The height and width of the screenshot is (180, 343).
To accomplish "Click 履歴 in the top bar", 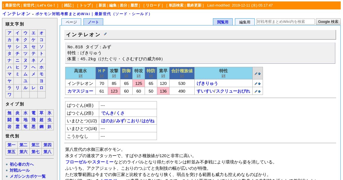I will pyautogui.click(x=134, y=5).
